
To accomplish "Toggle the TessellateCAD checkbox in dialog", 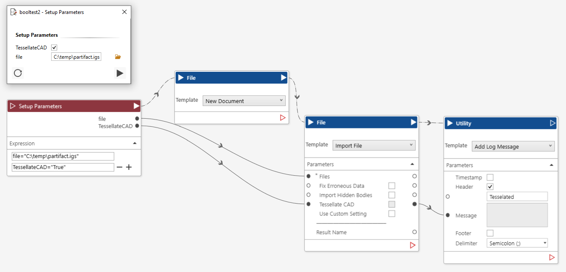I will 54,48.
